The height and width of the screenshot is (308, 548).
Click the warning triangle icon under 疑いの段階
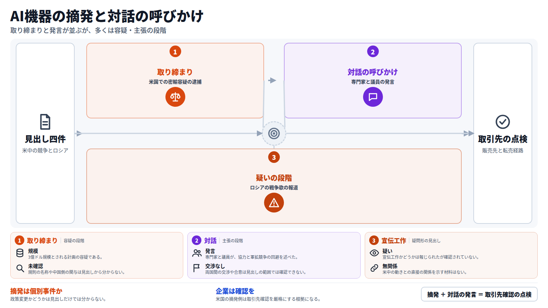274,203
